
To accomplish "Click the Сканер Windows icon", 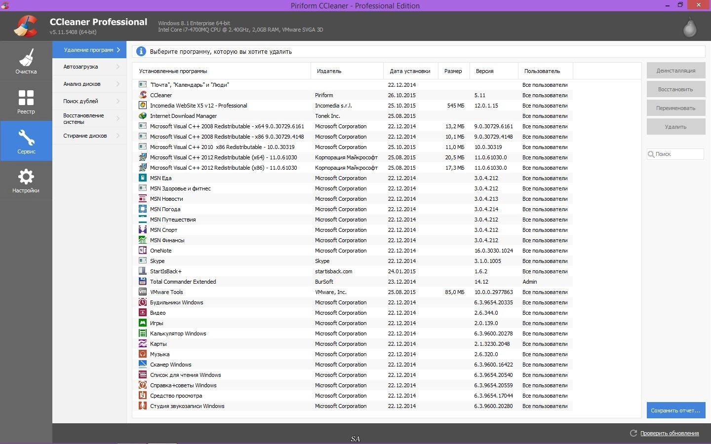I will click(x=143, y=364).
